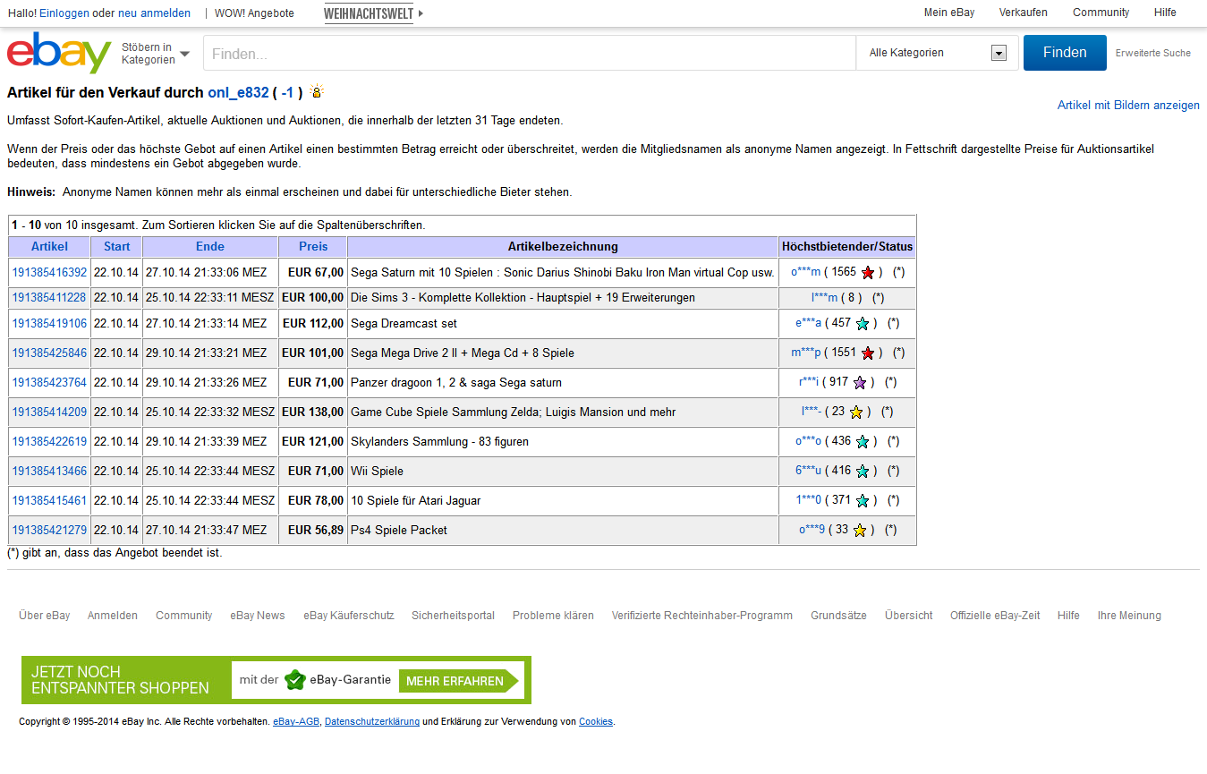This screenshot has height=774, width=1207.
Task: Open item 191385422619
Action: tap(49, 442)
